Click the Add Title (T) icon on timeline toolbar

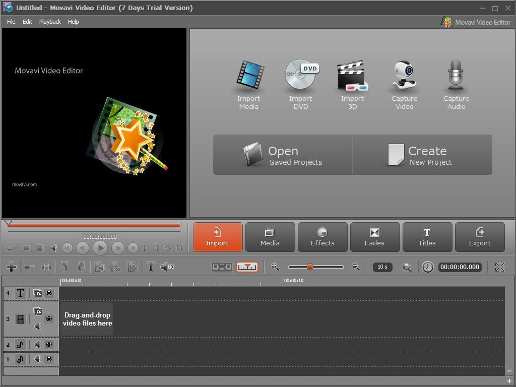click(x=150, y=267)
